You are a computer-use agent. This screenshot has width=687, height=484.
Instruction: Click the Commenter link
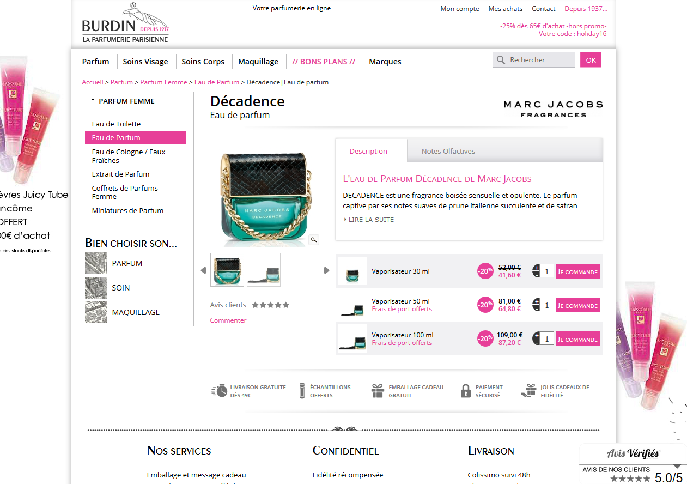point(228,320)
